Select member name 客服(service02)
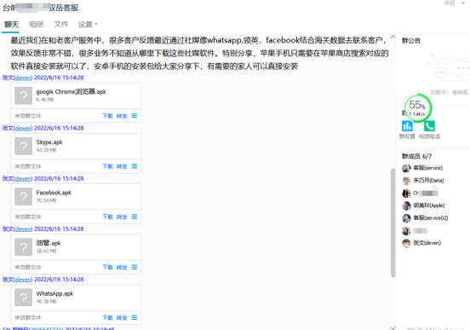The width and height of the screenshot is (470, 330). 431,218
